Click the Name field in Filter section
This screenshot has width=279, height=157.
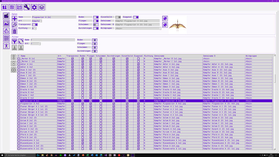coord(53,40)
